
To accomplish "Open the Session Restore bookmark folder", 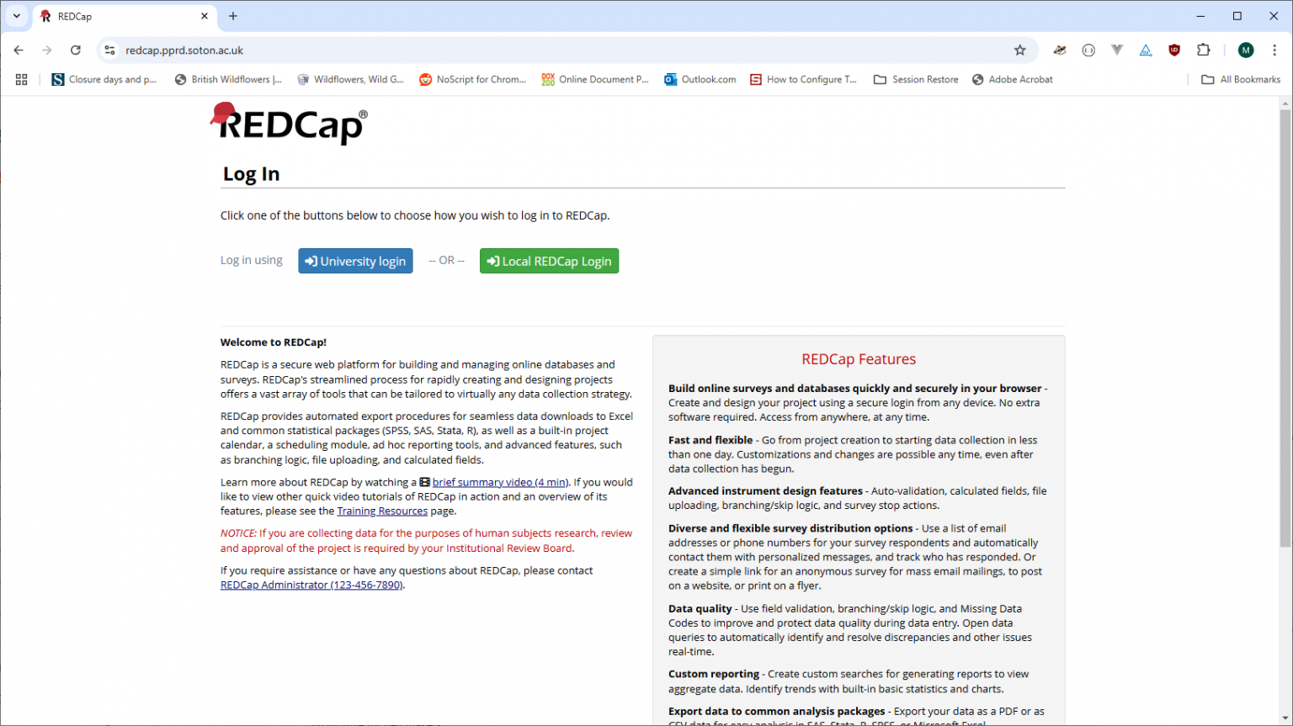I will [916, 79].
